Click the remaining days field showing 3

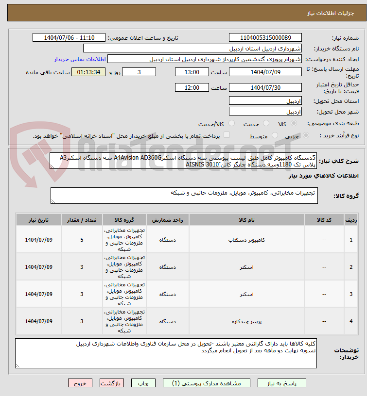139,72
